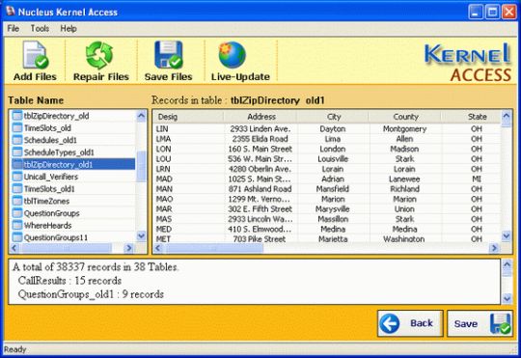
Task: Click the Nucleus Kernel Access title bar icon
Action: 11,12
